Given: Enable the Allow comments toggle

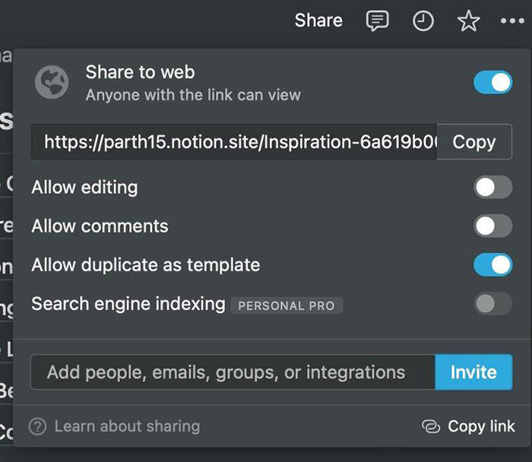Looking at the screenshot, I should pyautogui.click(x=492, y=226).
